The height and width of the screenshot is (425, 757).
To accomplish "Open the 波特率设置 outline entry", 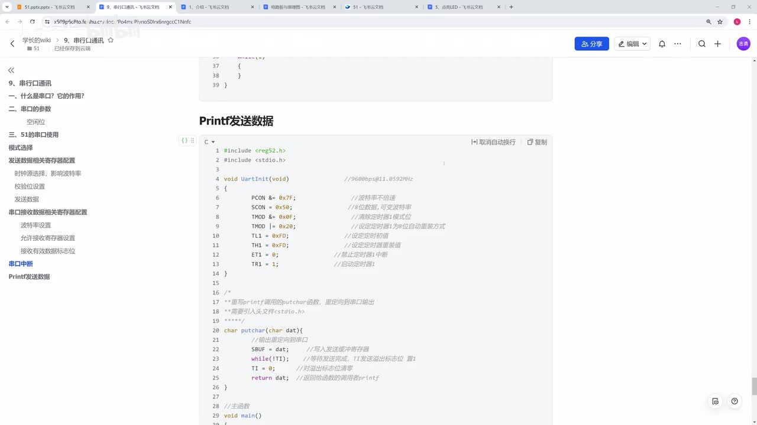I will [x=35, y=225].
